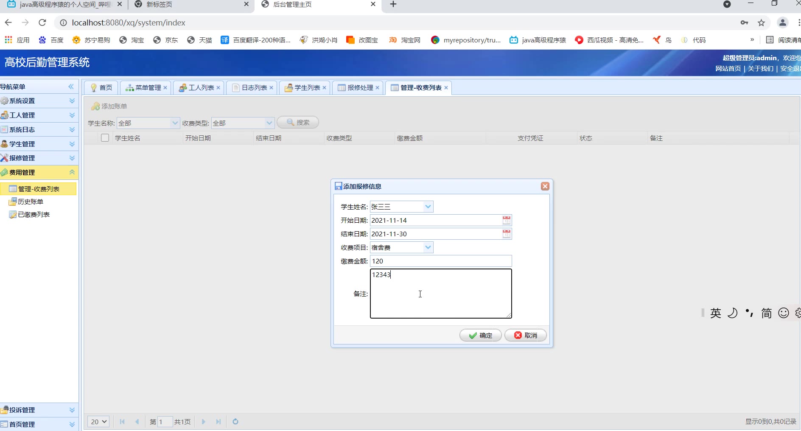801x431 pixels.
Task: Reload the browser page
Action: coord(42,23)
